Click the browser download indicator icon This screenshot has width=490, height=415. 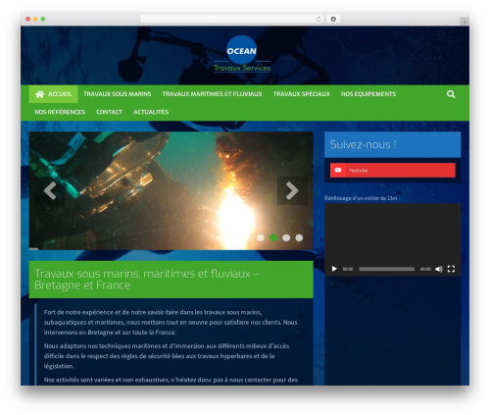(x=333, y=19)
